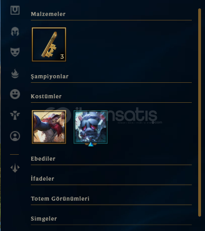Viewport: 205px width, 231px height.
Task: Click the Little Legends tactician icon in sidebar
Action: pos(15,167)
